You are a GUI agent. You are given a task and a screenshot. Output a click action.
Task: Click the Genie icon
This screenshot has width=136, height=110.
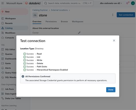click(x=3, y=63)
